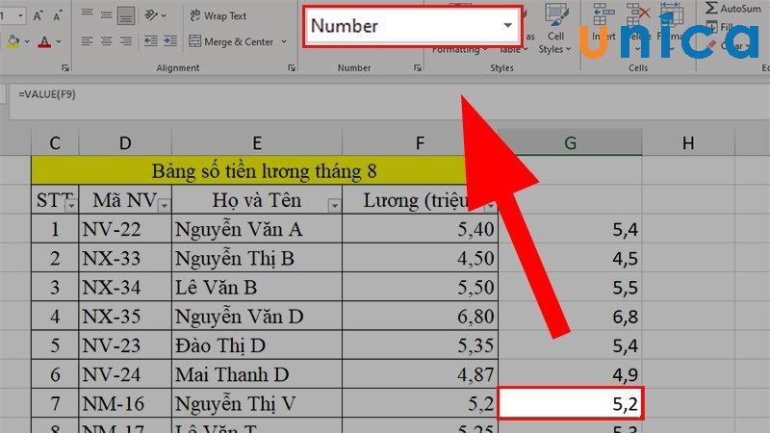770x433 pixels.
Task: Apply Top Align to the cell
Action: click(x=87, y=14)
